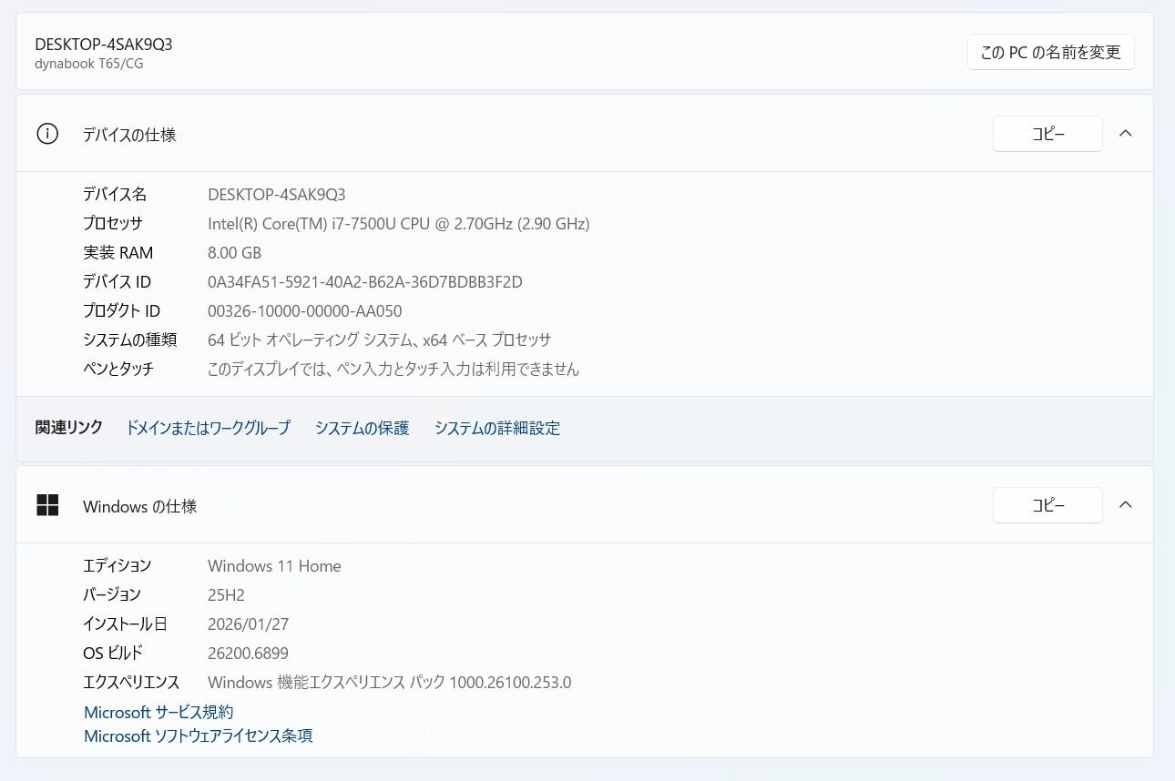Copy the デバイスの仕様 details
The image size is (1175, 781).
(1047, 134)
